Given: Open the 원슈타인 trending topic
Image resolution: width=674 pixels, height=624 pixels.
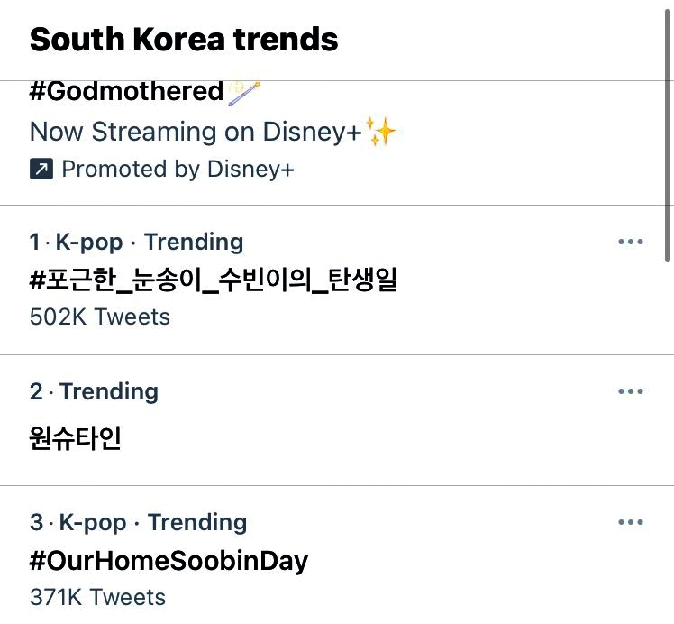Looking at the screenshot, I should coord(75,439).
